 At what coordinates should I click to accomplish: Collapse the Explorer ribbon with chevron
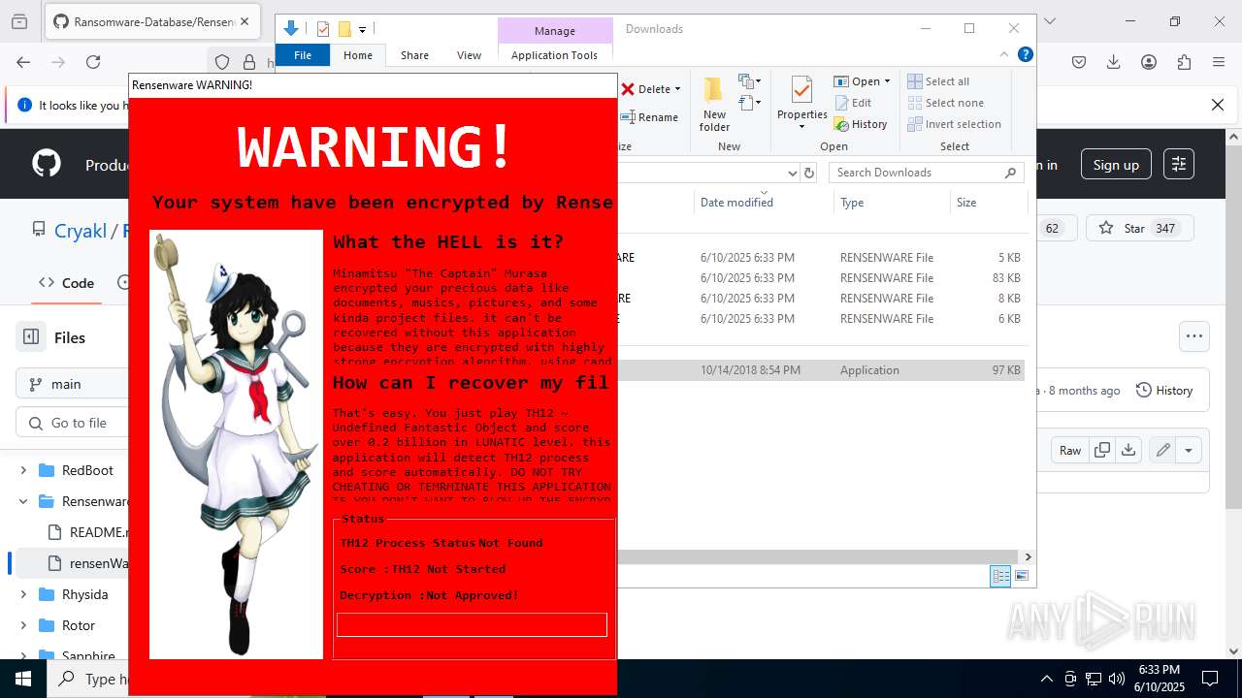click(x=1004, y=55)
